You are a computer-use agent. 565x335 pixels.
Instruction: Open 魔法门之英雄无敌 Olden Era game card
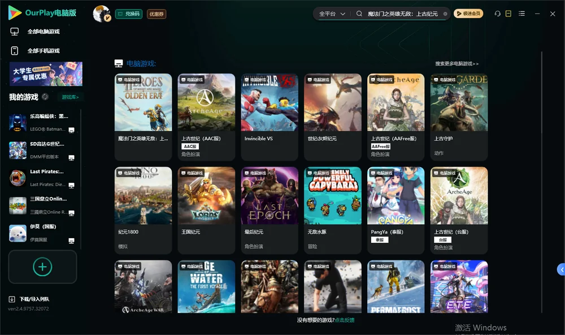(143, 117)
